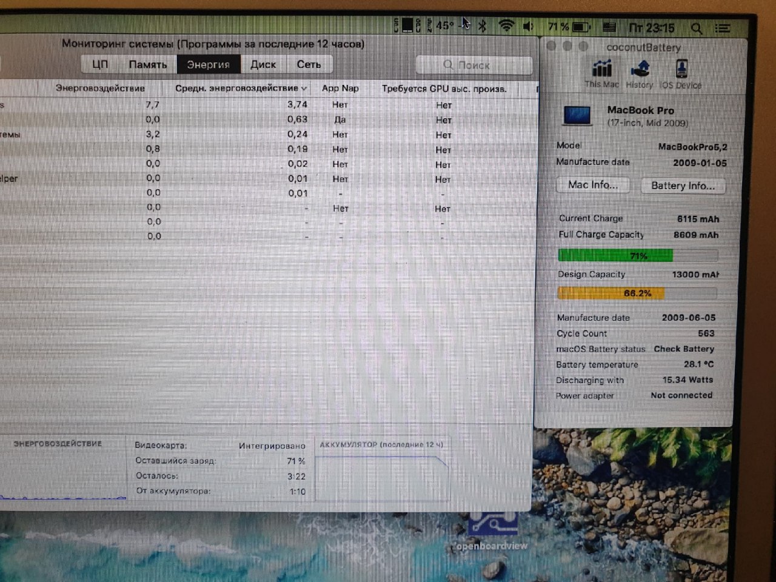
Task: Click the 6115 mAh current charge value
Action: [x=698, y=219]
